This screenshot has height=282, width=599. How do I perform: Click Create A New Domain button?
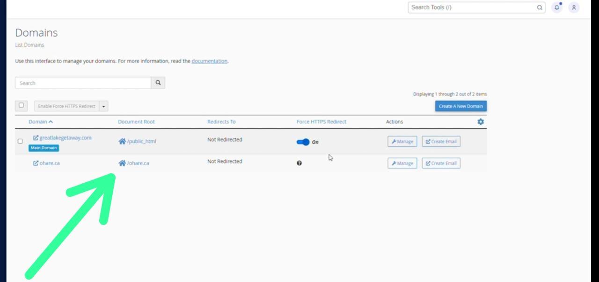460,106
